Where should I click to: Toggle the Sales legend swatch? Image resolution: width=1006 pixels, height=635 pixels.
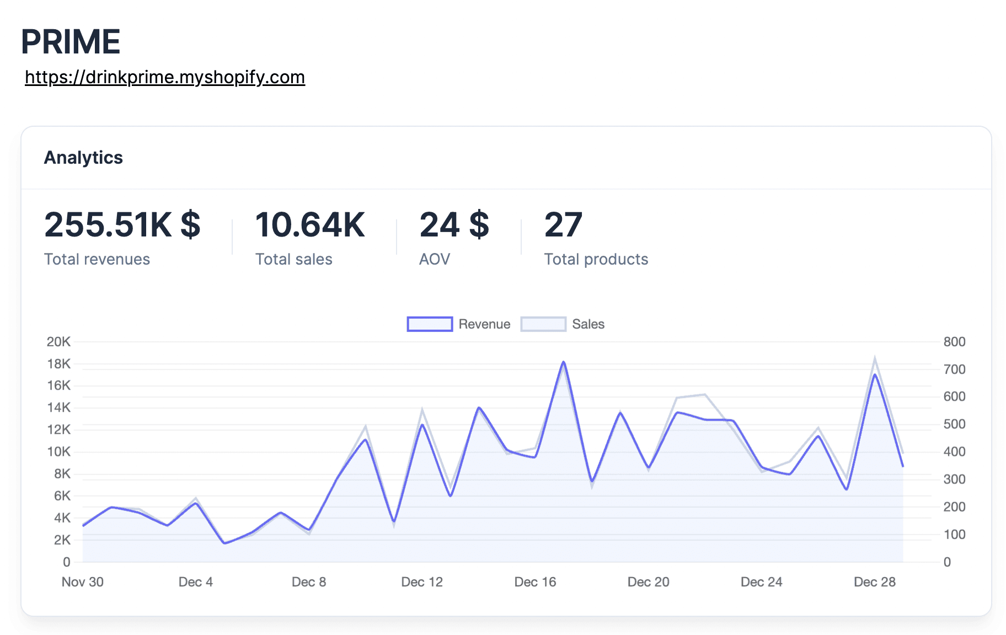[x=543, y=324]
